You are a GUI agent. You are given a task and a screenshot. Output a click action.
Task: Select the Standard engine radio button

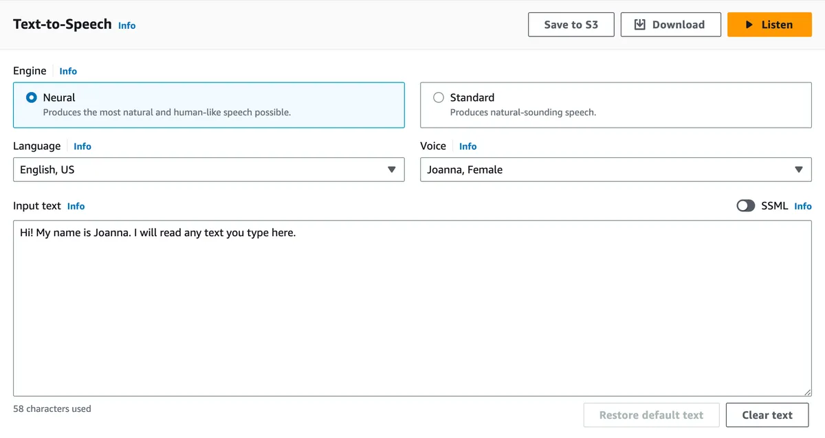(x=439, y=97)
